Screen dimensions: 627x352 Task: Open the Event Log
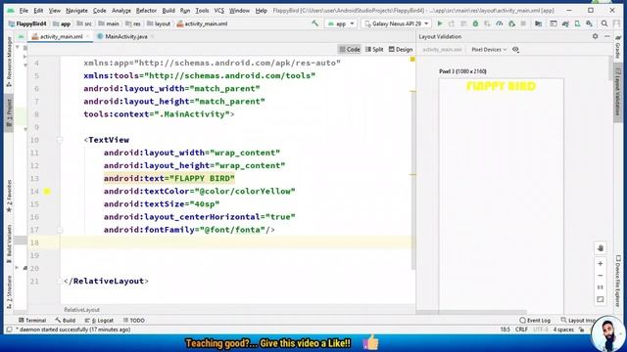point(535,320)
